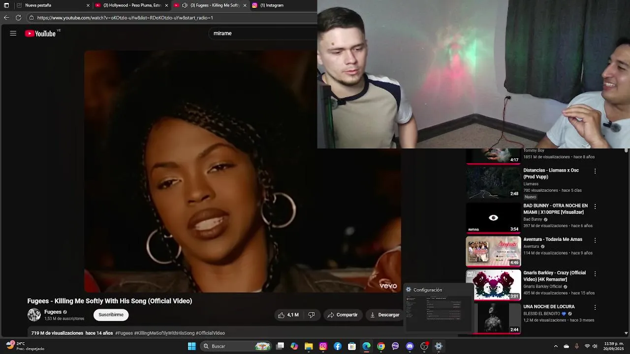Select the Fugees - Killing Me Softly tab
The height and width of the screenshot is (354, 630).
click(210, 5)
